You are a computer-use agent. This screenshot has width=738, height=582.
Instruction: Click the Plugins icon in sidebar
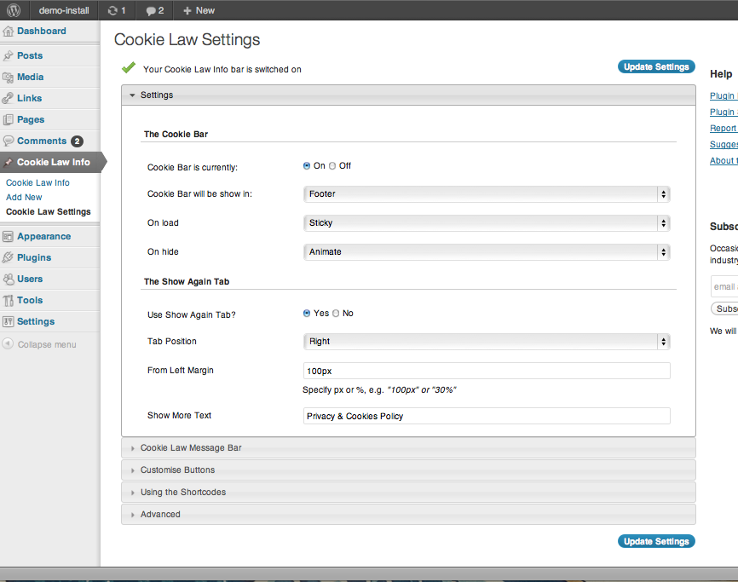click(9, 258)
